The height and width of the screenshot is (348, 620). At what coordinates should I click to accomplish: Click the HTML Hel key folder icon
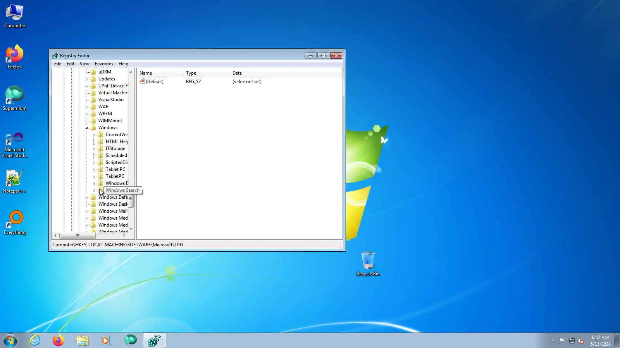100,142
